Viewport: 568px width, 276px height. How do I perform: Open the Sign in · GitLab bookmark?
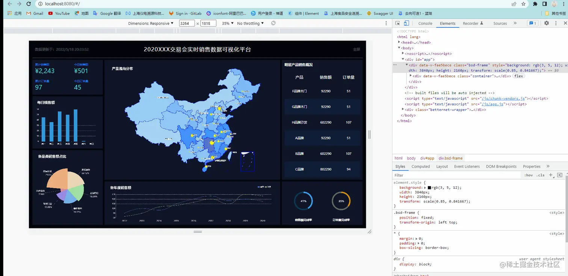(x=185, y=13)
